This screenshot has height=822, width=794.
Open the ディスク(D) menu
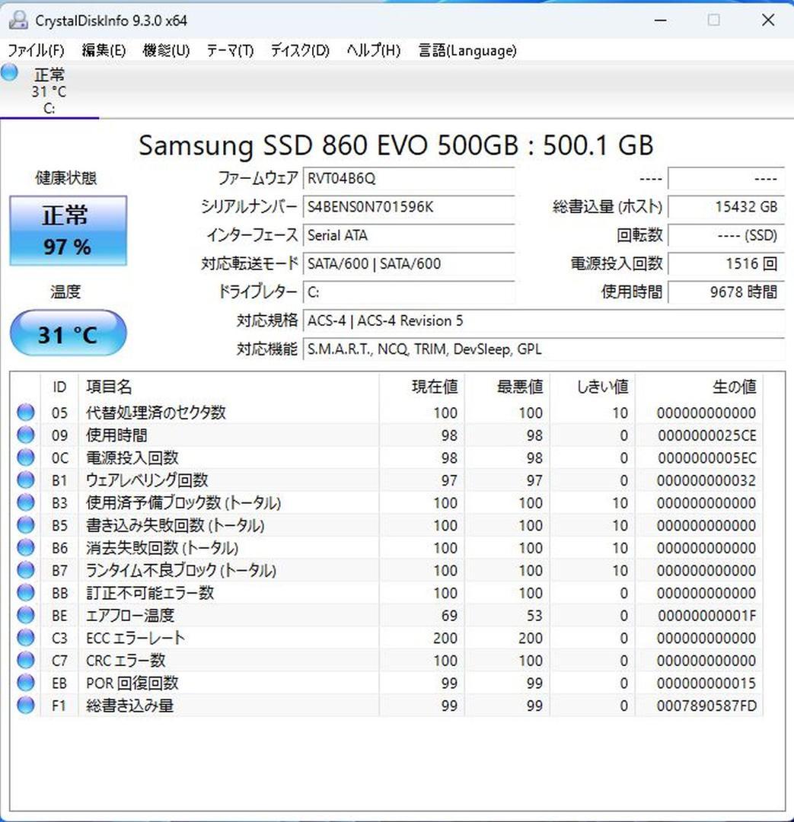[295, 50]
